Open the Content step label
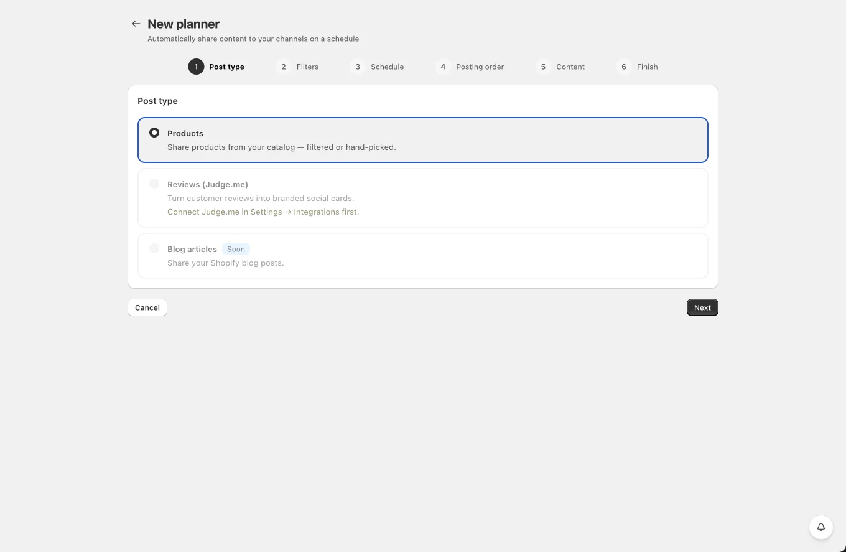This screenshot has height=552, width=846. (x=570, y=67)
